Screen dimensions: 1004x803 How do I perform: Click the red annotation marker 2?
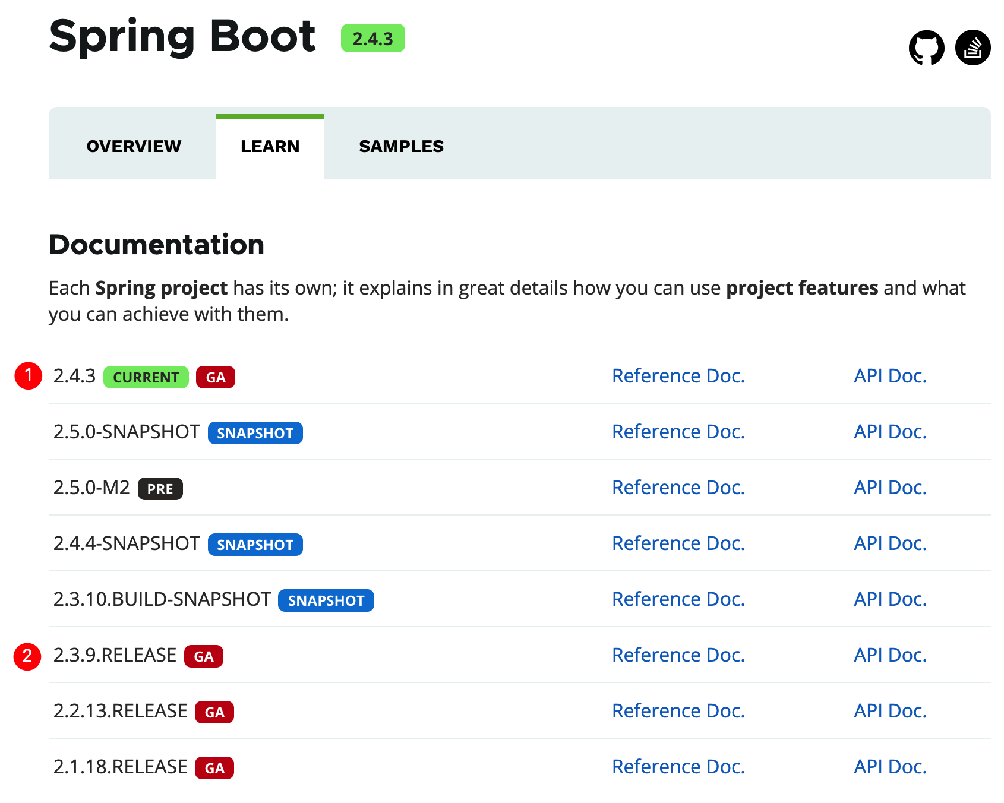pyautogui.click(x=27, y=656)
